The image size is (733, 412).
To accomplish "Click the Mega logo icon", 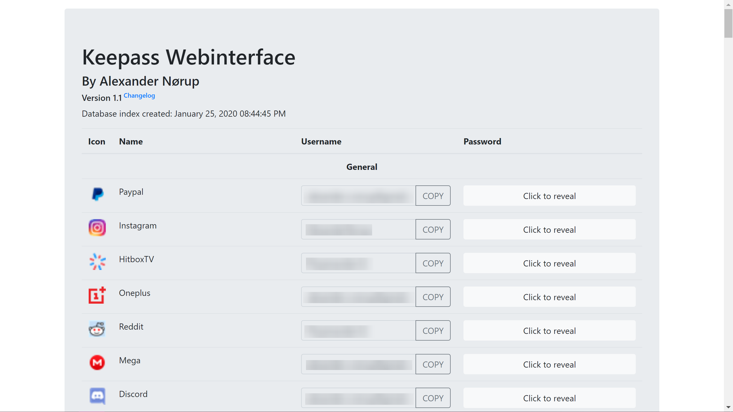I will pyautogui.click(x=97, y=363).
